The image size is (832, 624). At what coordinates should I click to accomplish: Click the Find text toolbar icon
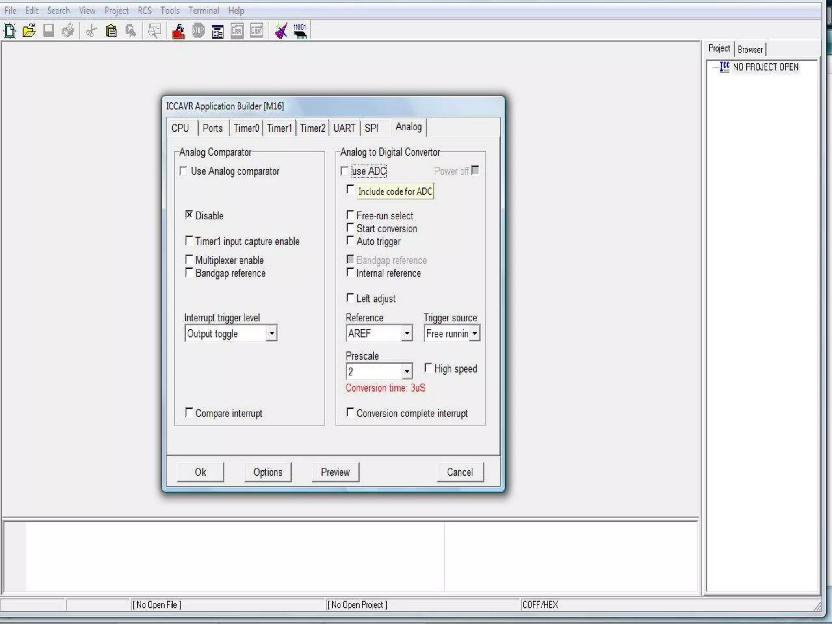130,31
